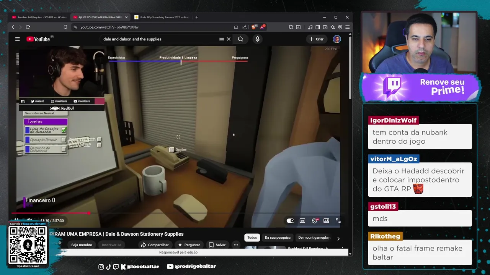
Task: Click Rikotheg username in chat
Action: (385, 236)
